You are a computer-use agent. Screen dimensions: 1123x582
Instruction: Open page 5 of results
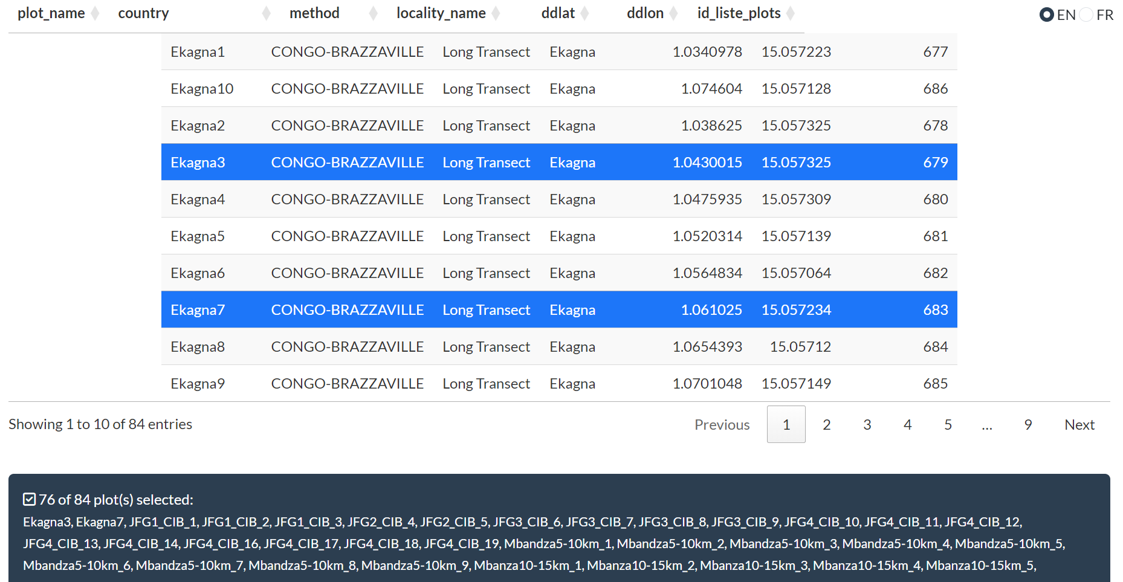tap(948, 424)
